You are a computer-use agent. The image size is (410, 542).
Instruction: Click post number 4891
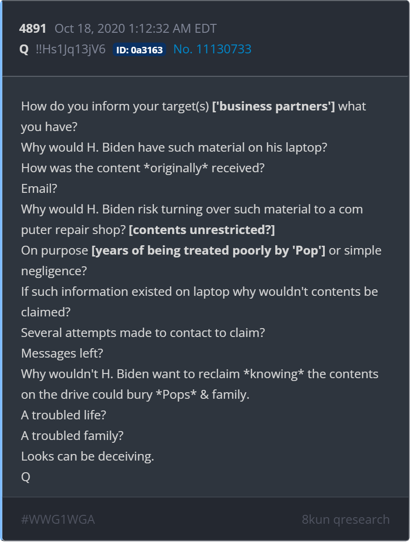click(x=33, y=29)
